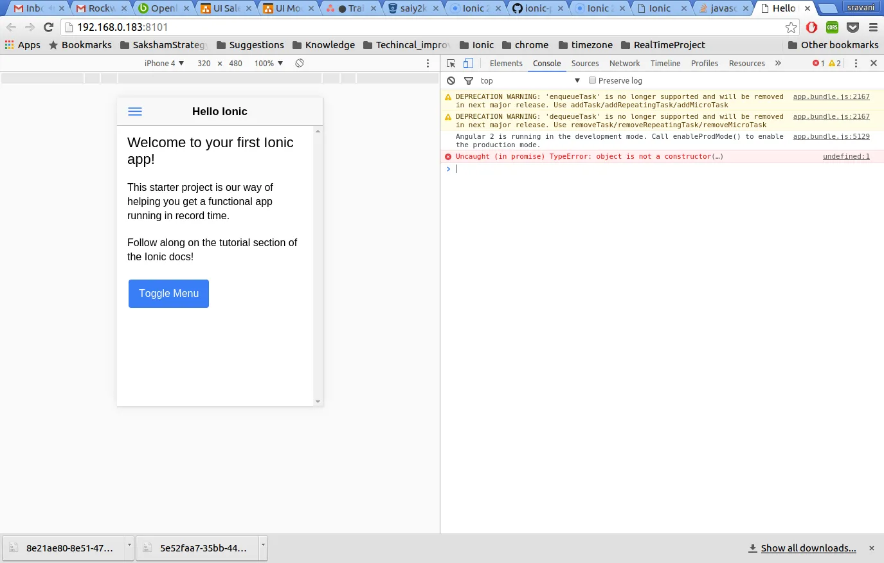Click the browser forward arrow
Viewport: 884px width, 563px height.
pyautogui.click(x=30, y=27)
